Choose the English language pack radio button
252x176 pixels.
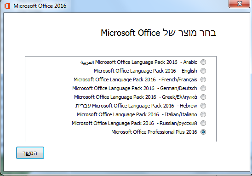203,71
